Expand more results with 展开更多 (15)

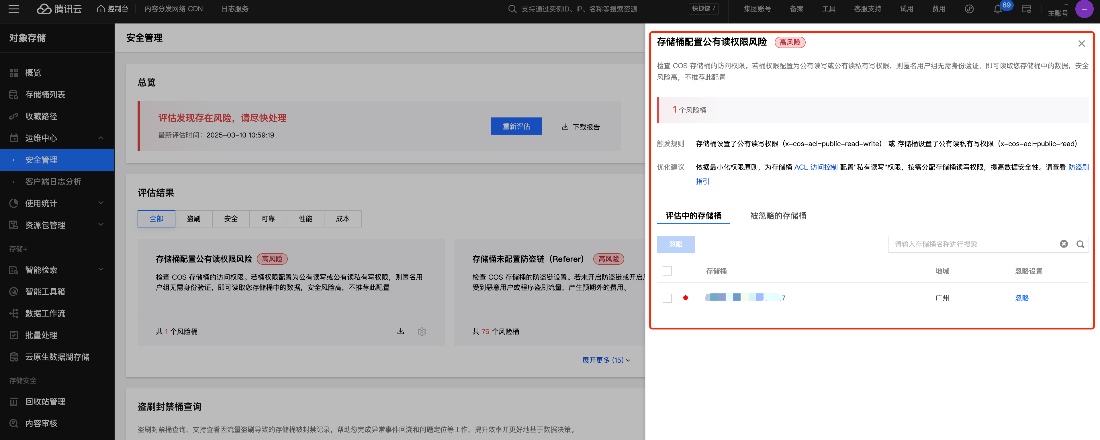coord(606,360)
